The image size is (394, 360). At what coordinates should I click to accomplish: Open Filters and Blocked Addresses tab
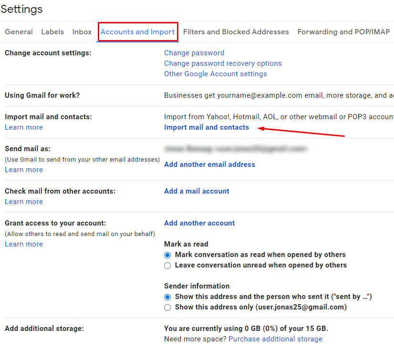(x=236, y=32)
